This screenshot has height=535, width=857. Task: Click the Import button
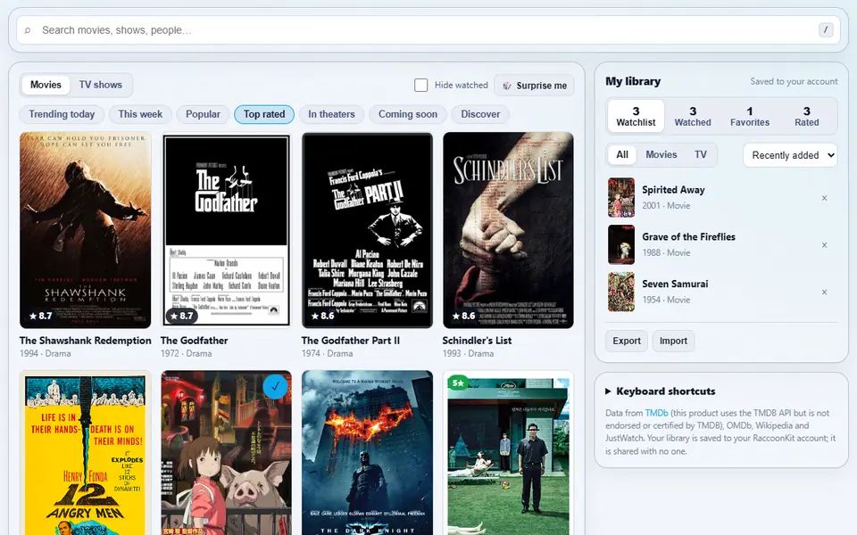tap(673, 341)
